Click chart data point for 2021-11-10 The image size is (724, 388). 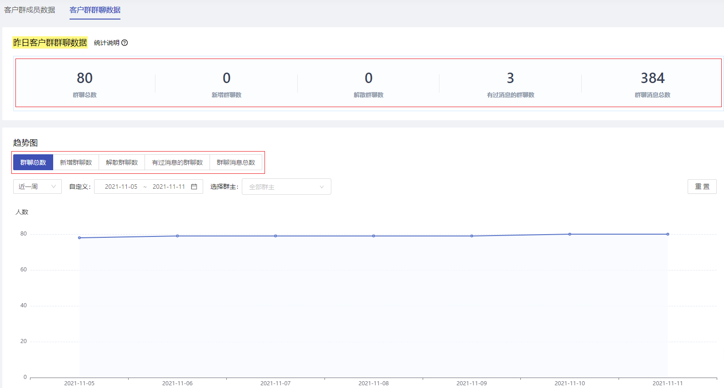[x=569, y=234]
